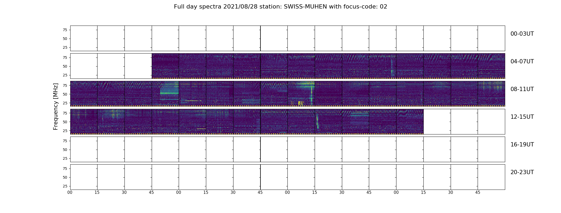
Task: Click the empty 00-03UT spectrogram panel
Action: 287,38
